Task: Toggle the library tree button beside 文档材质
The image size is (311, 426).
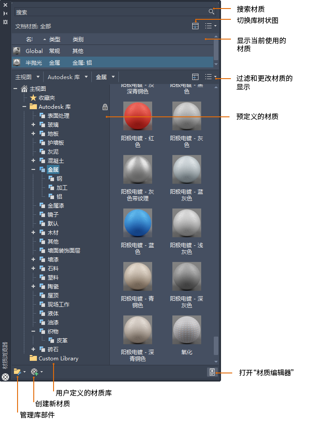Action: coord(195,26)
